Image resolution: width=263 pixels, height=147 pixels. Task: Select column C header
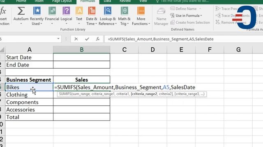(x=124, y=49)
